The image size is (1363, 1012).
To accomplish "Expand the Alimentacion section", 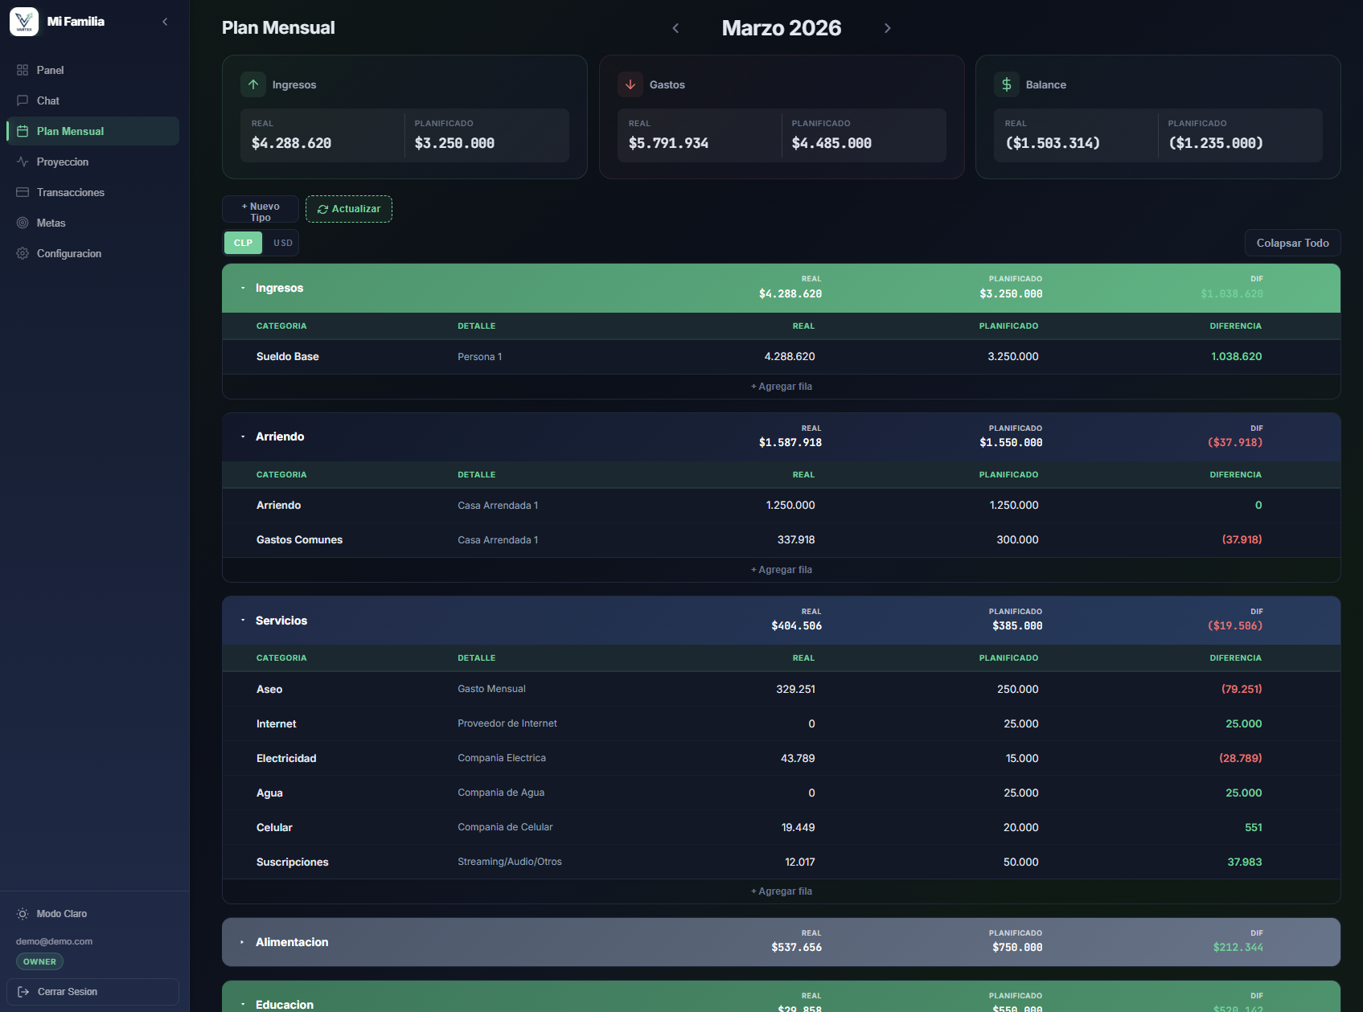I will (243, 942).
